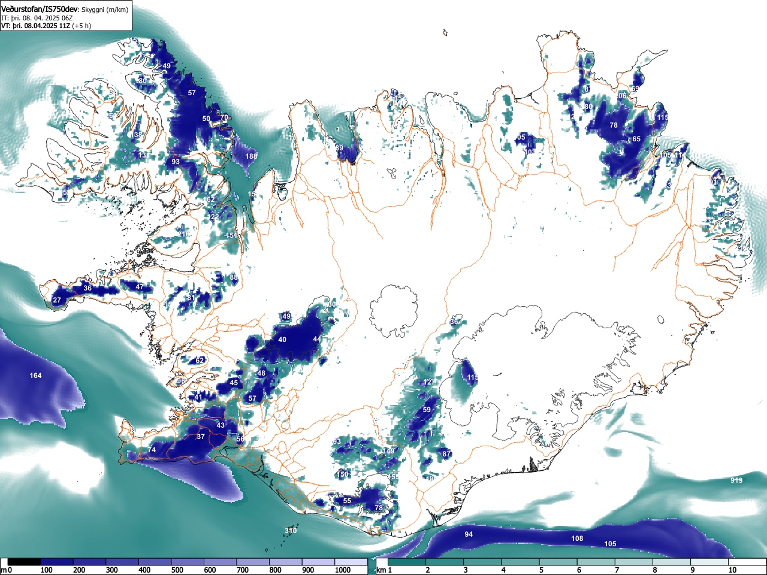
Task: Click the 108 value in the southern fog band
Action: point(577,538)
